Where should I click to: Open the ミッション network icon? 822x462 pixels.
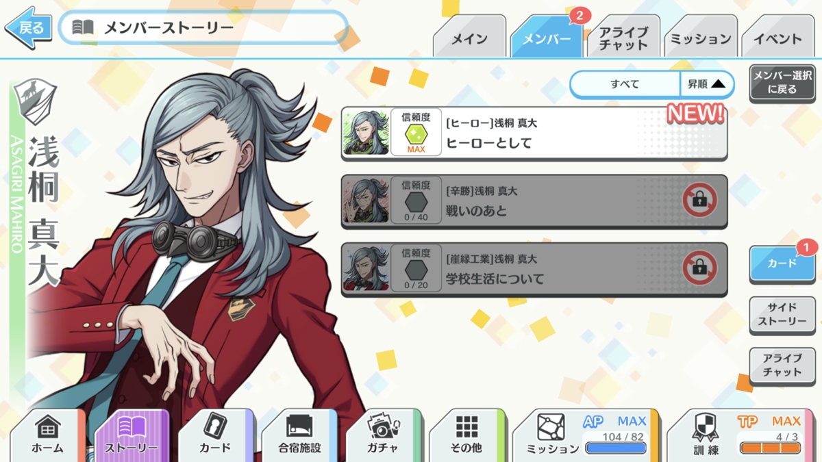551,427
